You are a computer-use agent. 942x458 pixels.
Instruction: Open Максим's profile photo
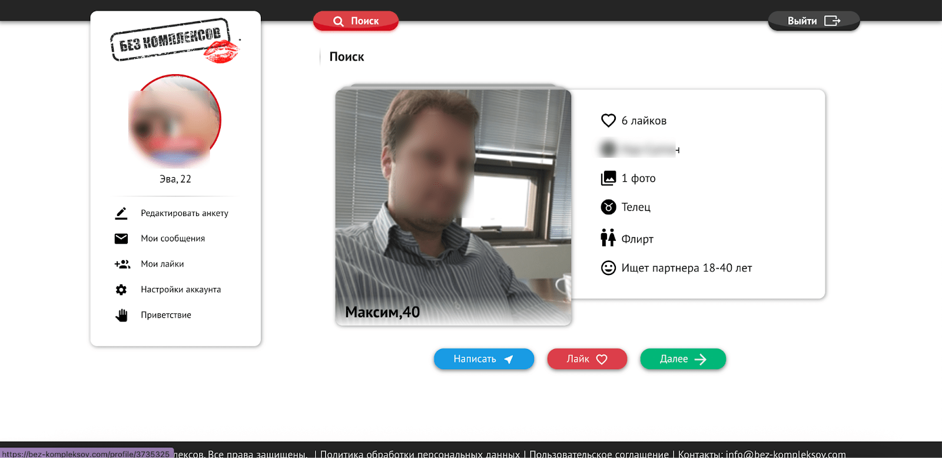[x=453, y=206]
